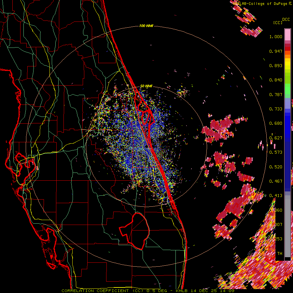Click the CORRELATION COEFFICIENT (CC) caption text
The image size is (293, 293).
tap(103, 291)
